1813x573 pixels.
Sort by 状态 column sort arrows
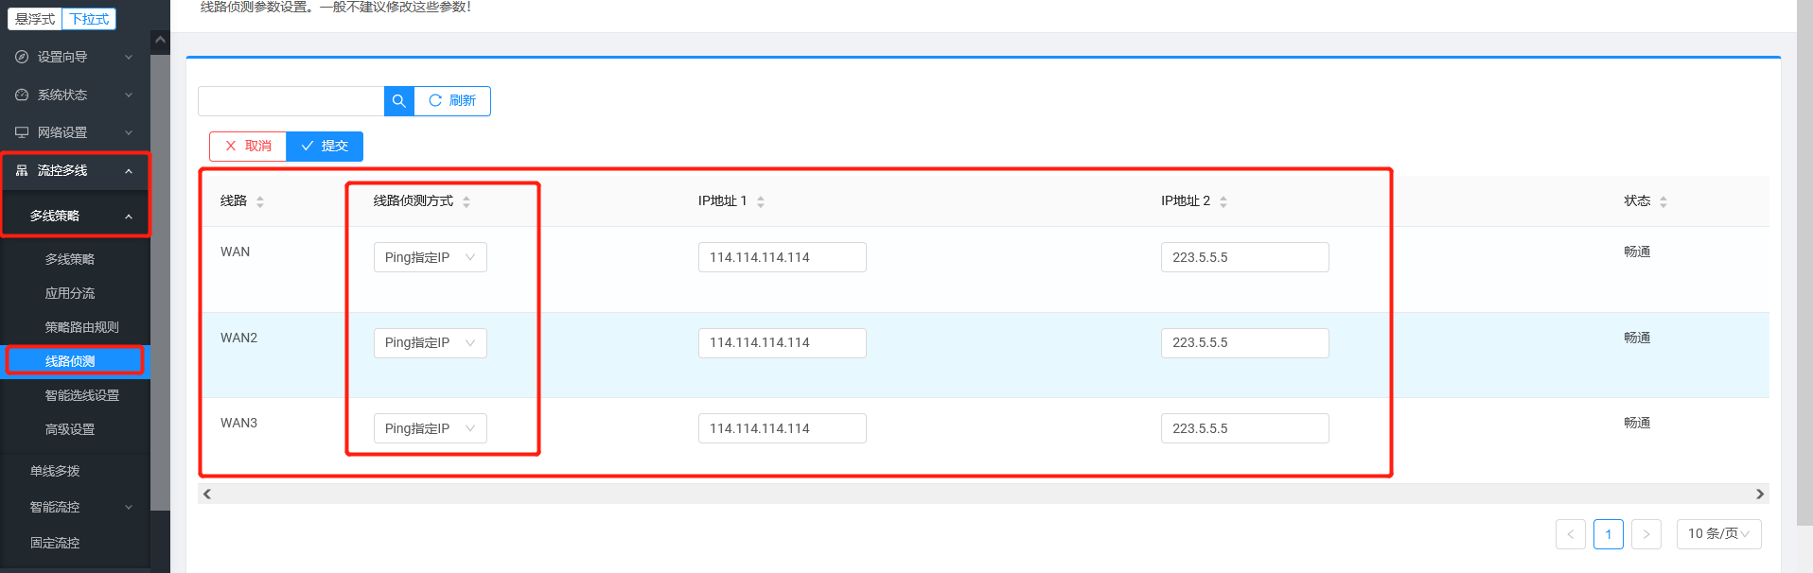(1663, 201)
